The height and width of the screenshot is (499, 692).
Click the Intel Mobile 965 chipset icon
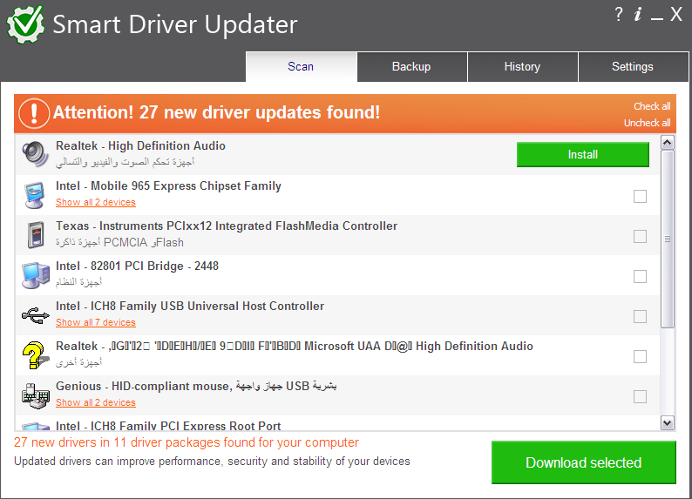click(x=36, y=194)
